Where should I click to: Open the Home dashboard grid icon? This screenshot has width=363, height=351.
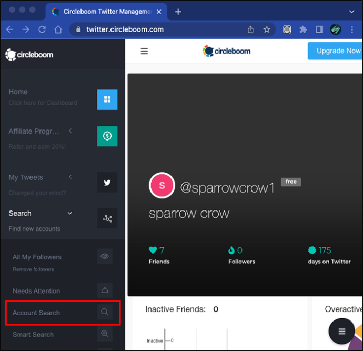[x=107, y=99]
